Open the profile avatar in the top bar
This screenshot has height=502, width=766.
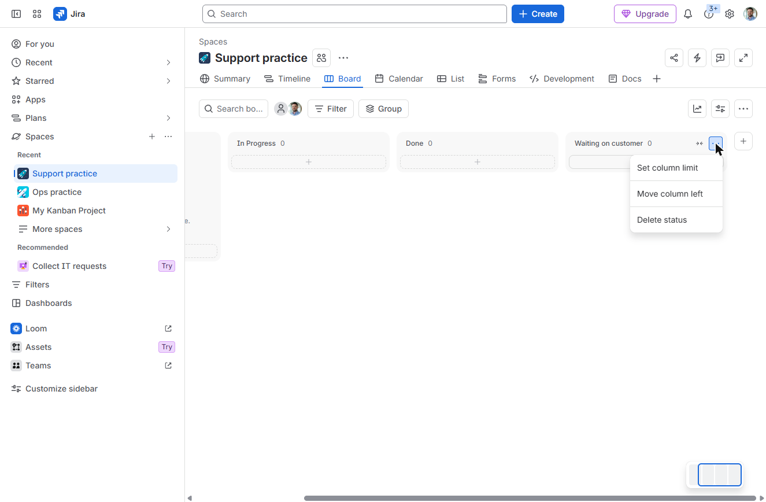pos(750,14)
